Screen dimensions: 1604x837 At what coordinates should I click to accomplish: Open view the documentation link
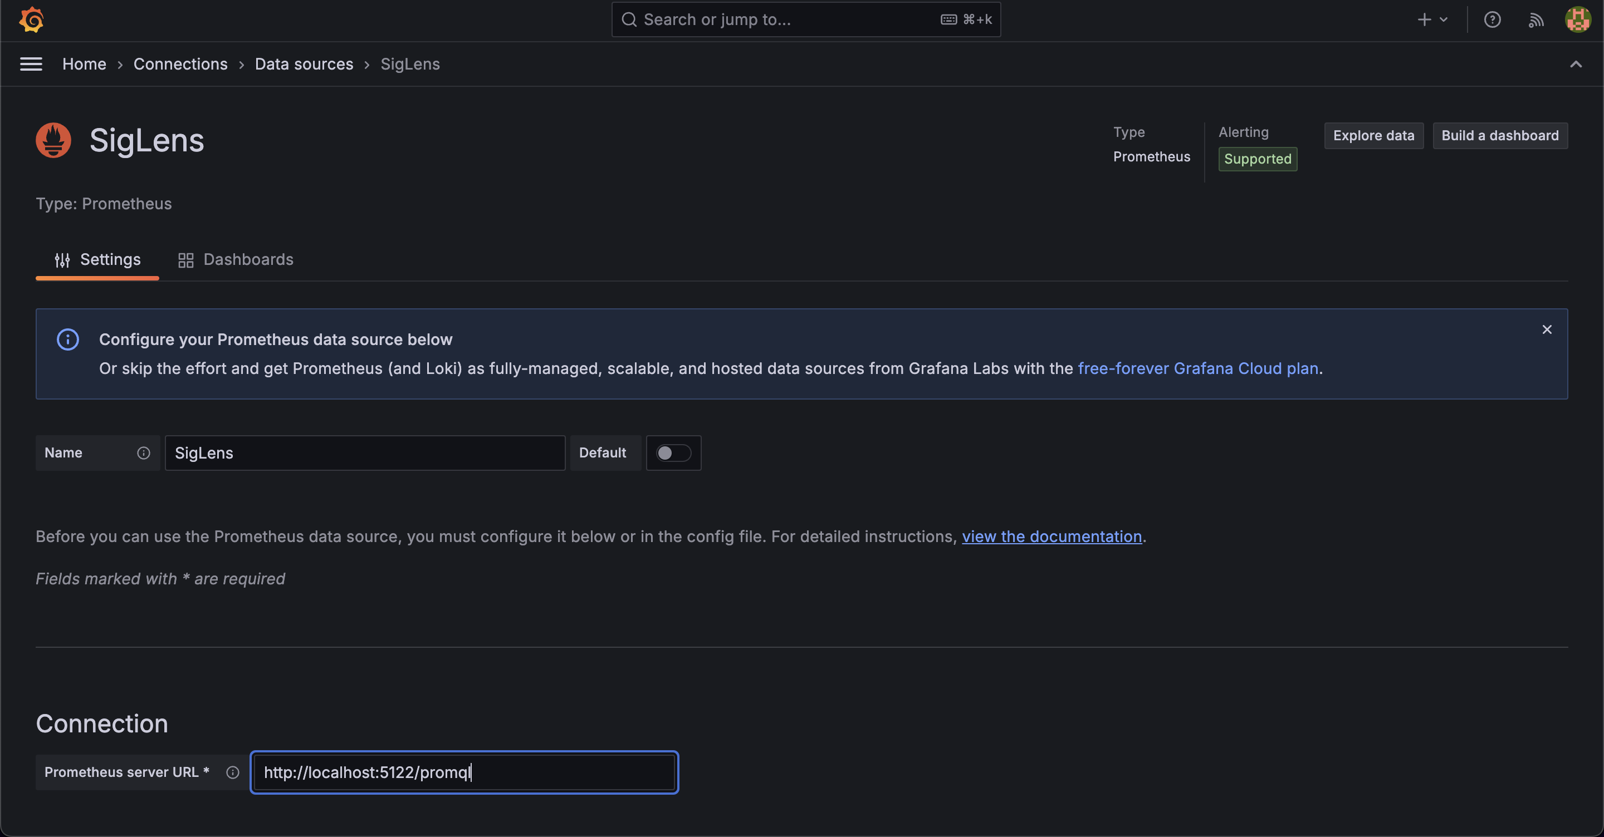click(x=1052, y=536)
